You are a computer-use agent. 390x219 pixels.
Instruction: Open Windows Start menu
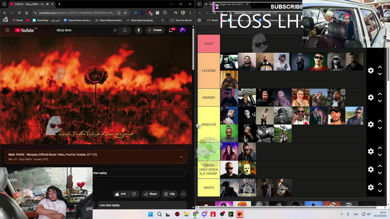151,214
